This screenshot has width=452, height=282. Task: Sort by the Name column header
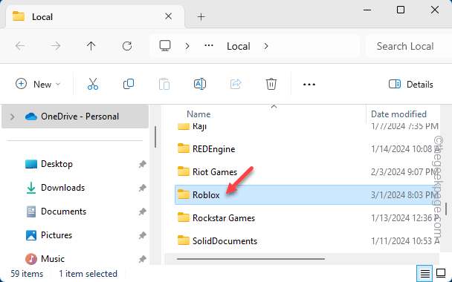pos(198,114)
